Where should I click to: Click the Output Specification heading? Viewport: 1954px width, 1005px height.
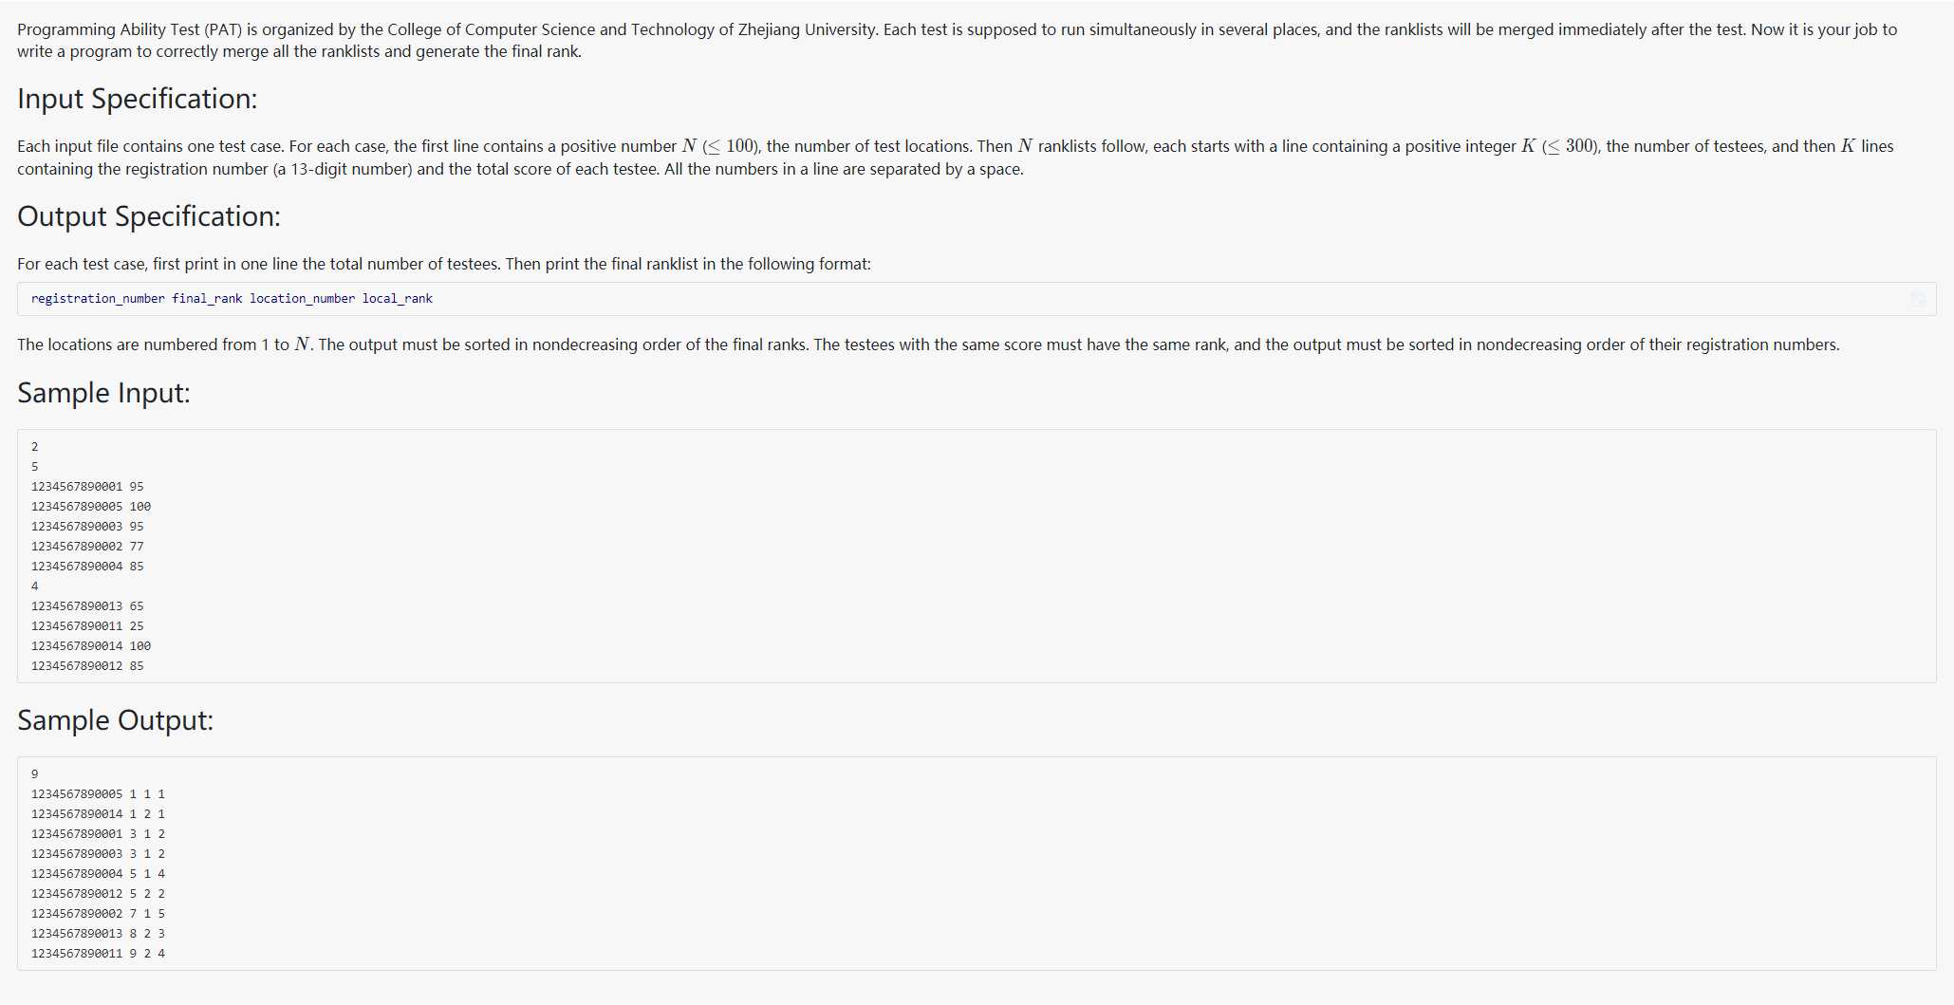[x=149, y=216]
